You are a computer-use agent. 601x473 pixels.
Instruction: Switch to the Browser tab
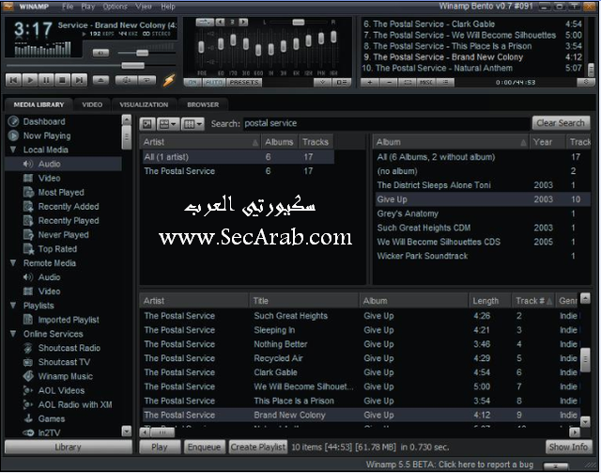203,104
